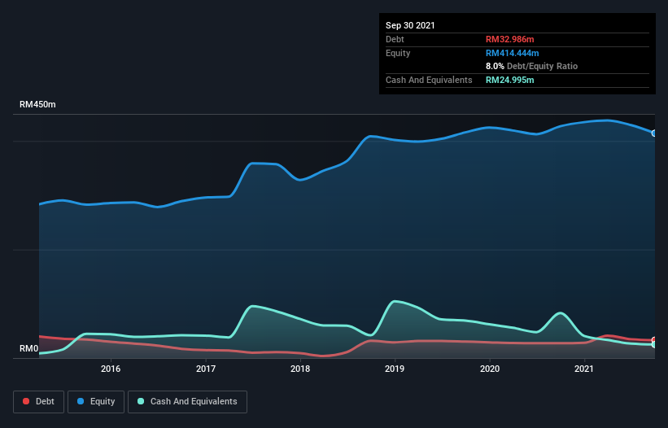668x428 pixels.
Task: Click the 2018 x-axis label
Action: pos(300,369)
